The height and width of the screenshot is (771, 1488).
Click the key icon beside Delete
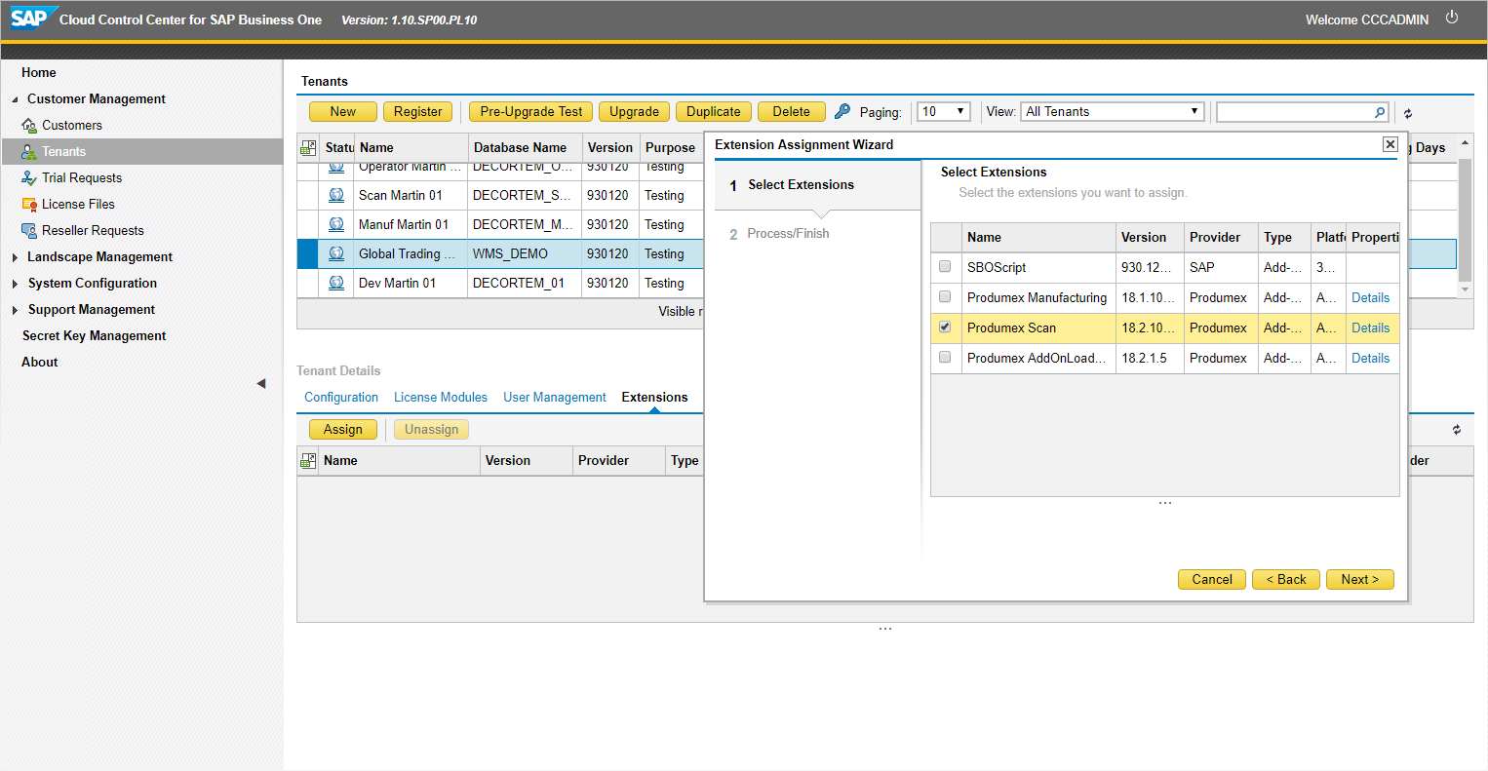[x=842, y=111]
